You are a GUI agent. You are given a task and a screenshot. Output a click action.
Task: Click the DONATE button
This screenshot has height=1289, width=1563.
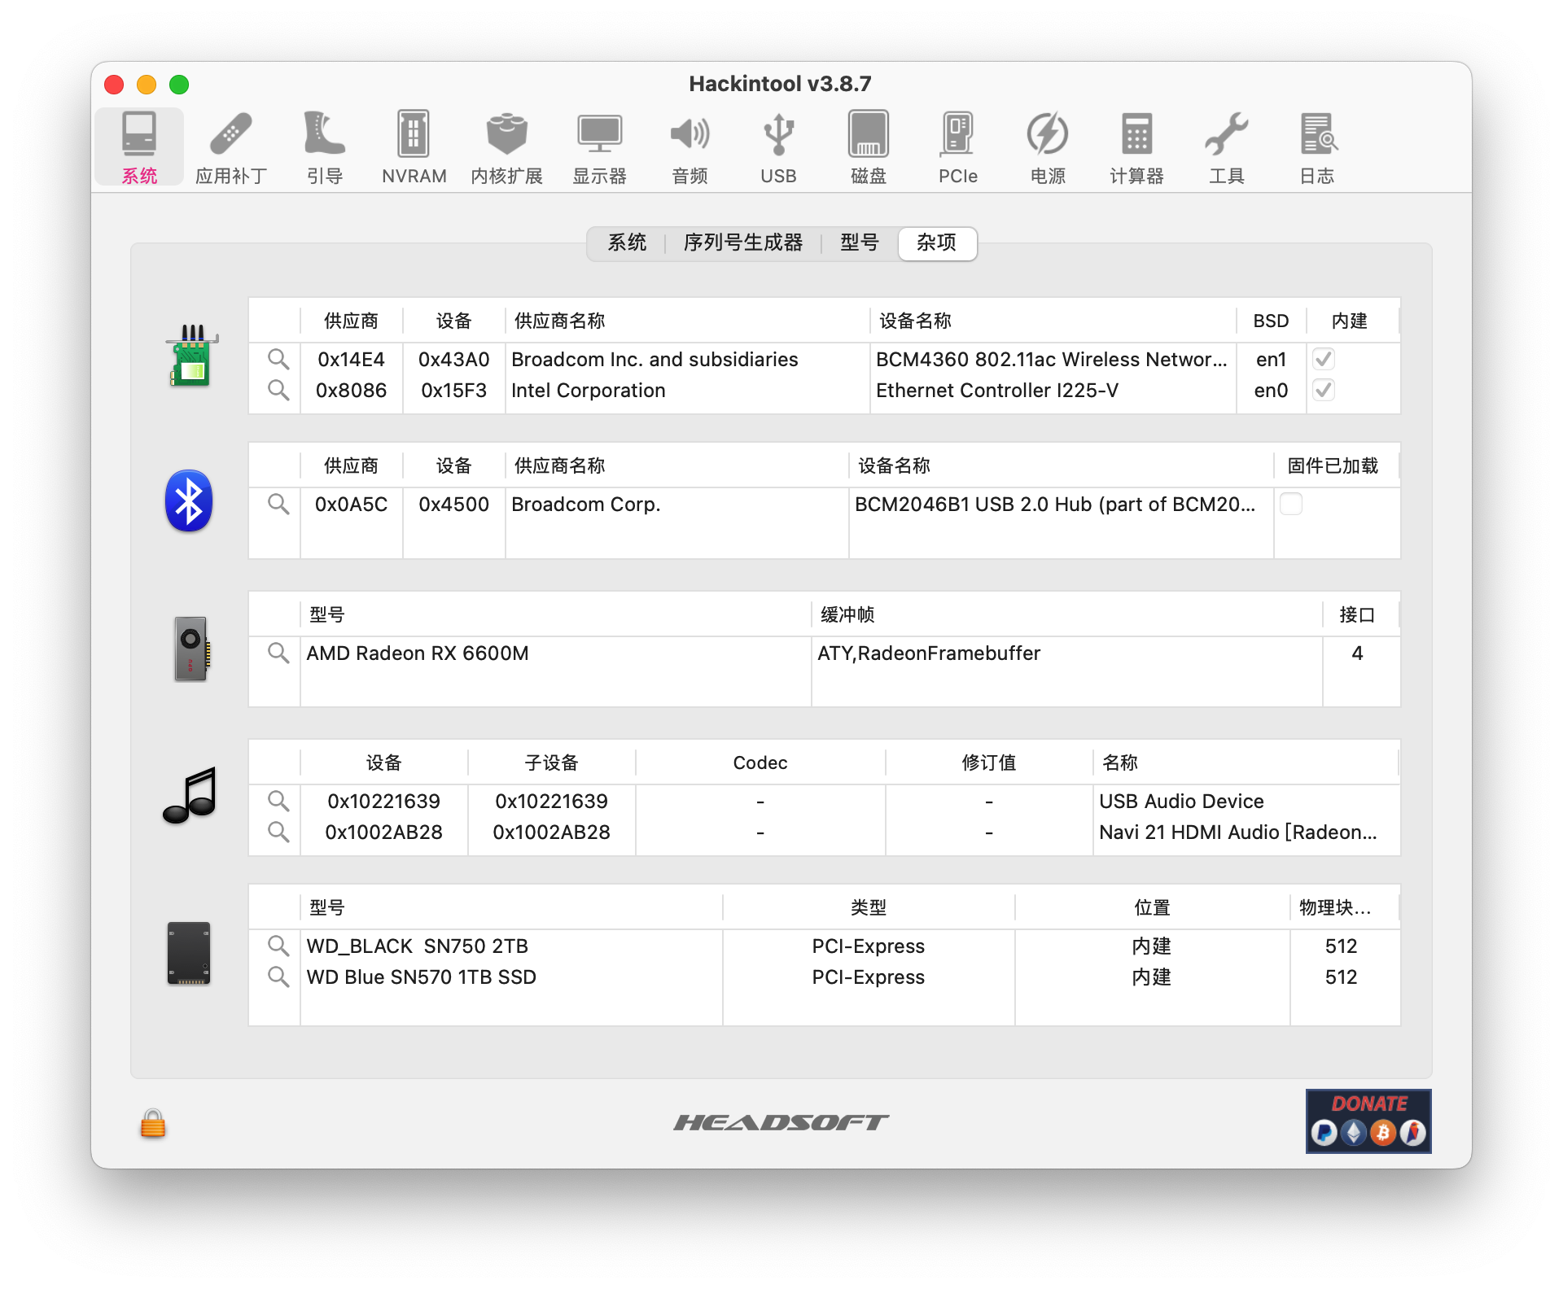click(x=1368, y=1121)
